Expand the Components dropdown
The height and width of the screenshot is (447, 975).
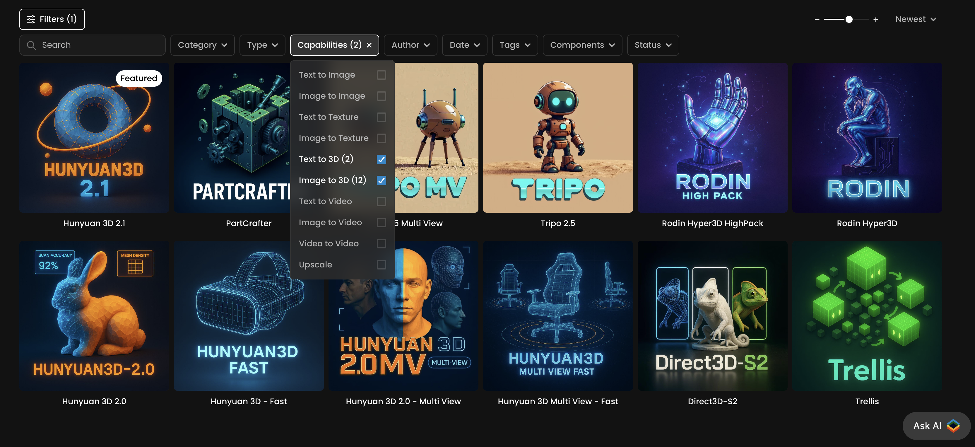point(582,45)
